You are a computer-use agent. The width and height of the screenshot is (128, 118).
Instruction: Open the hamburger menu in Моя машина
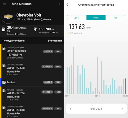coord(5,4)
